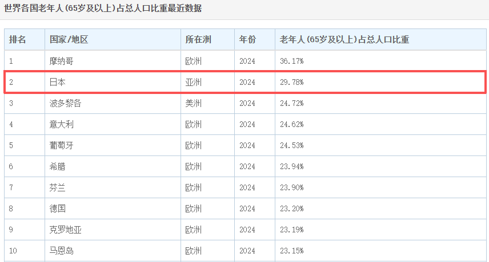The width and height of the screenshot is (489, 262).
Task: Click the 年份 column header
Action: click(247, 40)
